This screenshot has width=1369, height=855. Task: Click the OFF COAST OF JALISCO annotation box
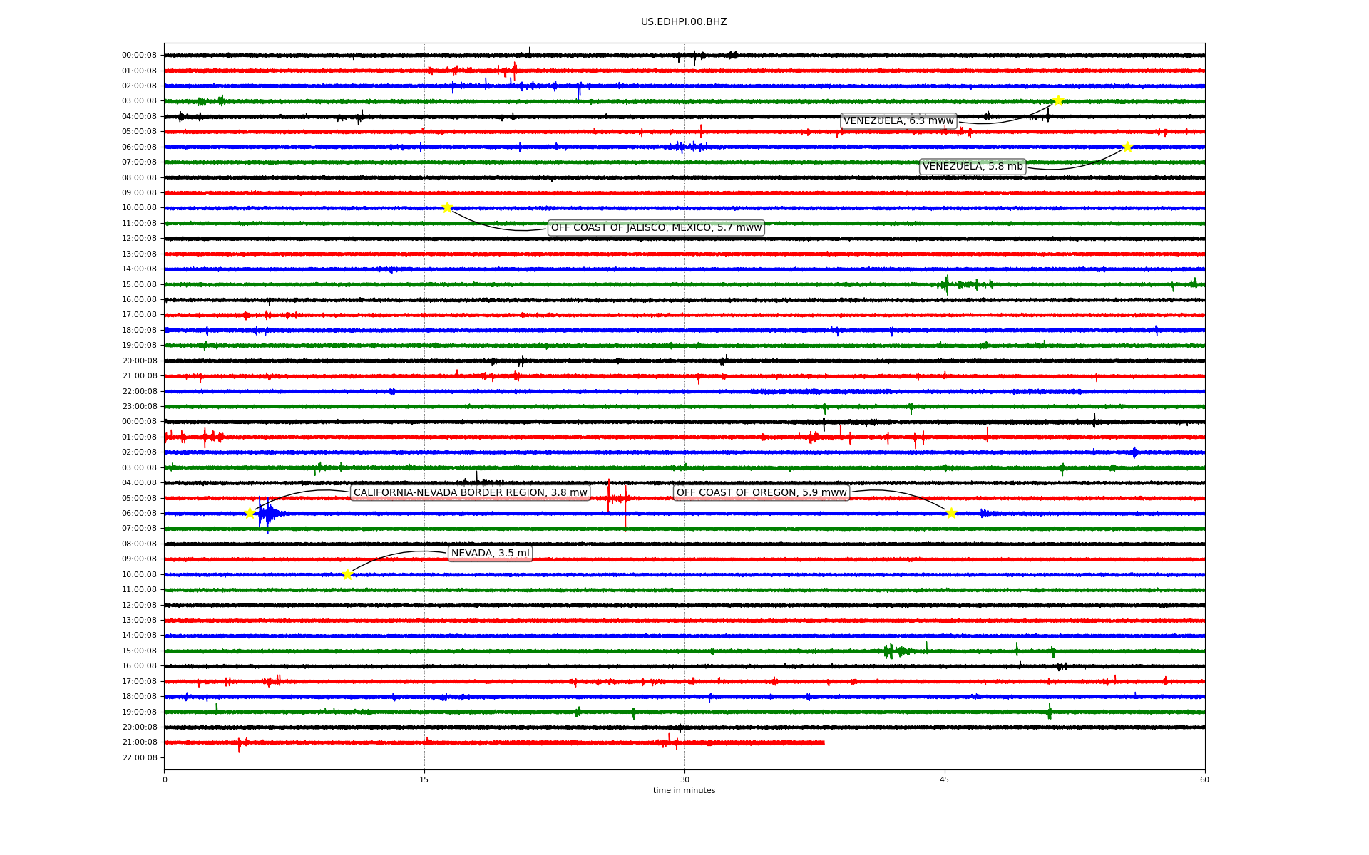(x=656, y=228)
